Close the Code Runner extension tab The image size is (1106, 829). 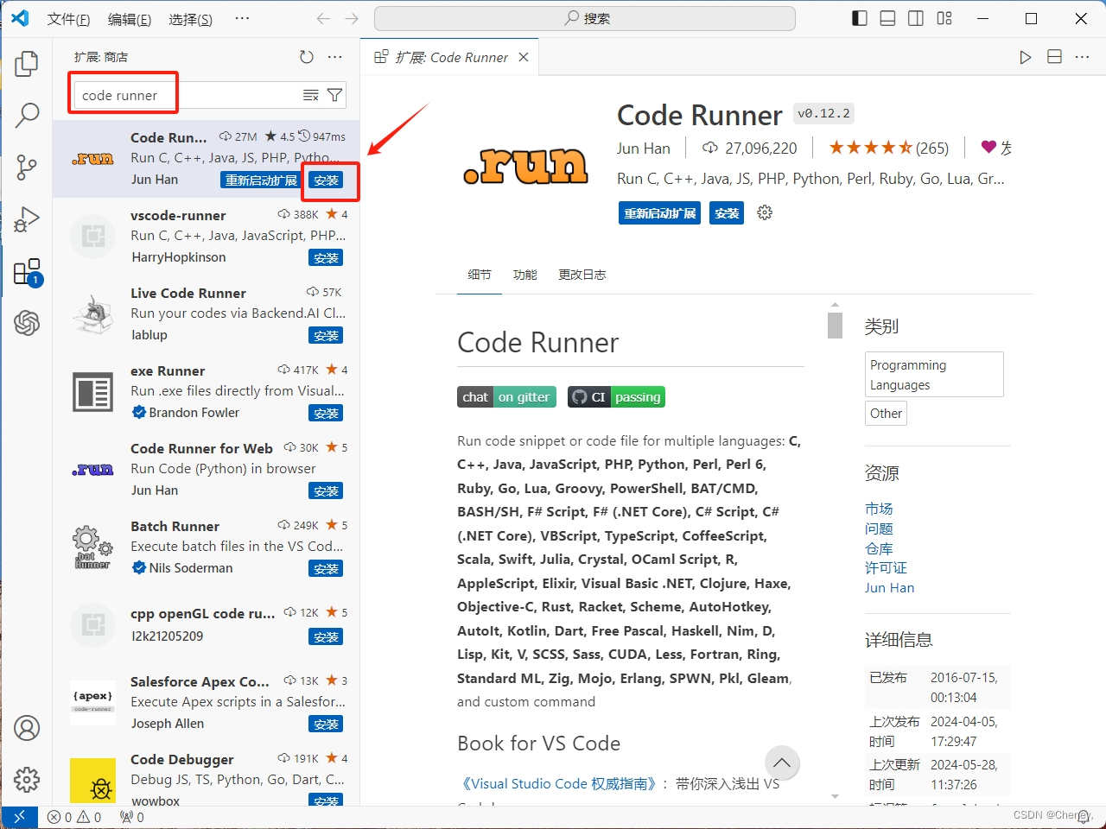(524, 57)
